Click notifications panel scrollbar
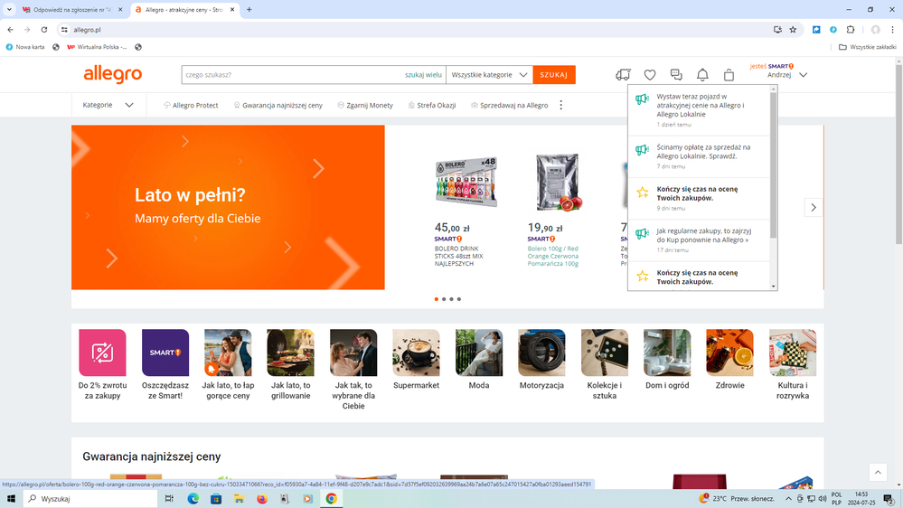 [x=774, y=165]
